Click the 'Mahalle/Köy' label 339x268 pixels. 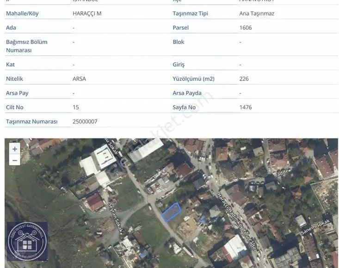22,13
